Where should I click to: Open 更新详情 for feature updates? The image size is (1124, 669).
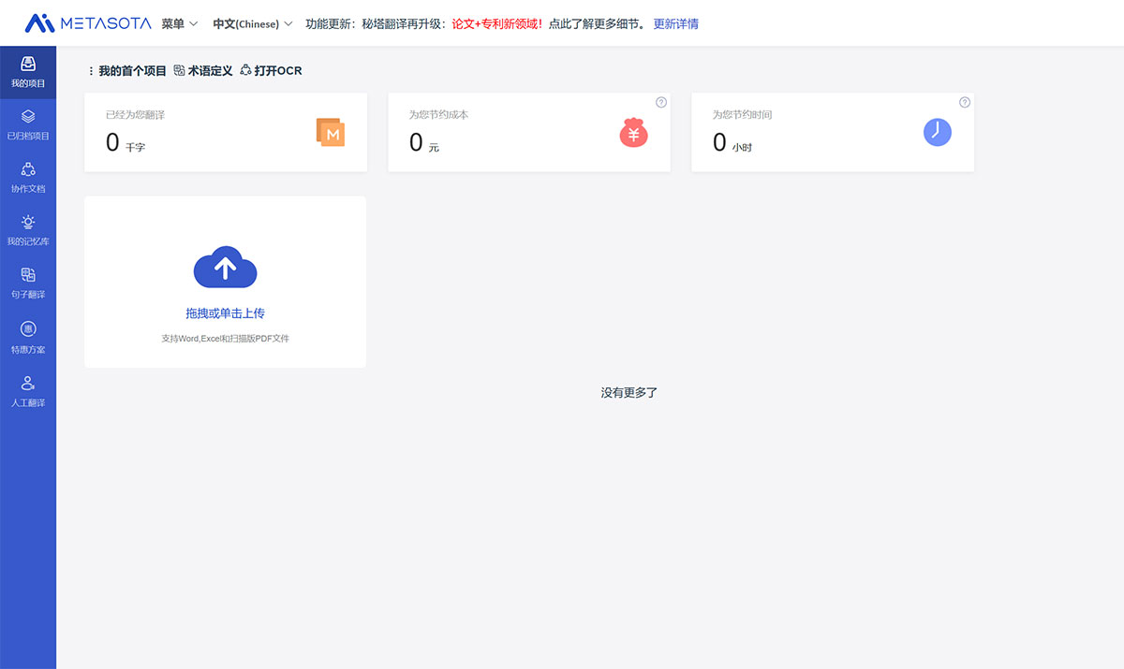[x=674, y=22]
